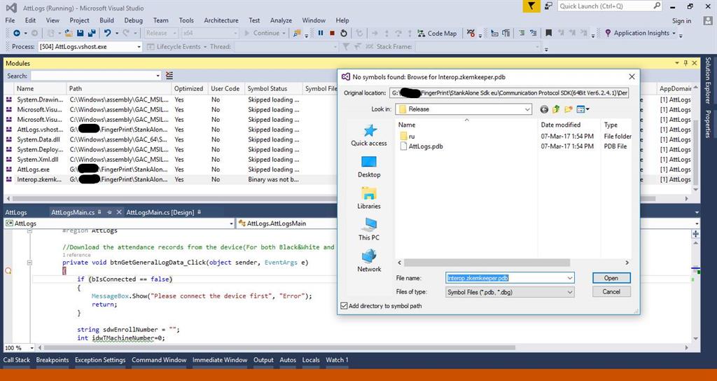Click the Save floppy disk icon
717x381 pixels.
click(80, 33)
